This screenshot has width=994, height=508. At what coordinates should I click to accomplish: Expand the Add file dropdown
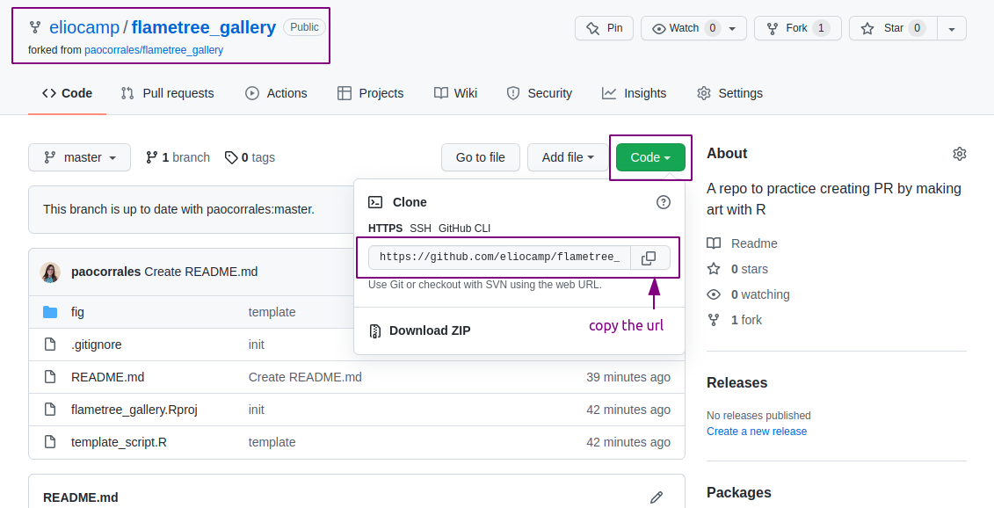(567, 157)
